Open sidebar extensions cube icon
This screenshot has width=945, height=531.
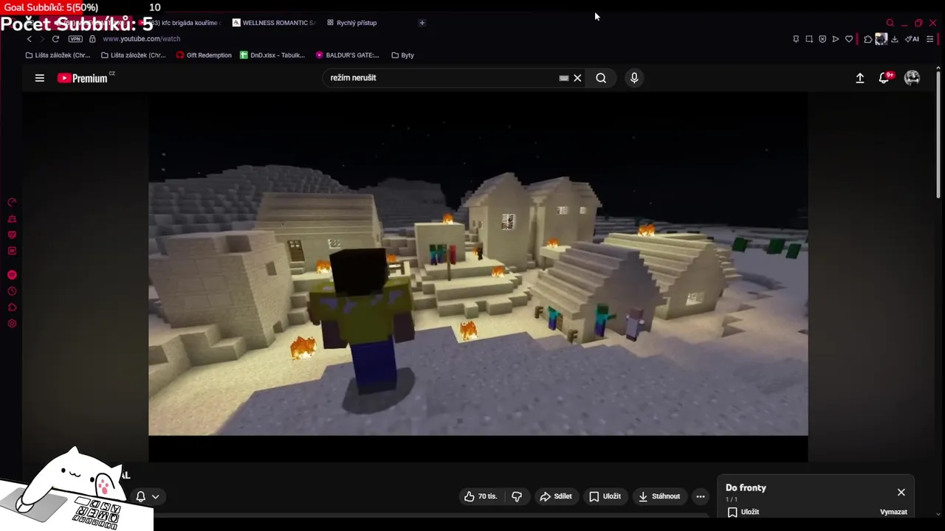coord(12,308)
